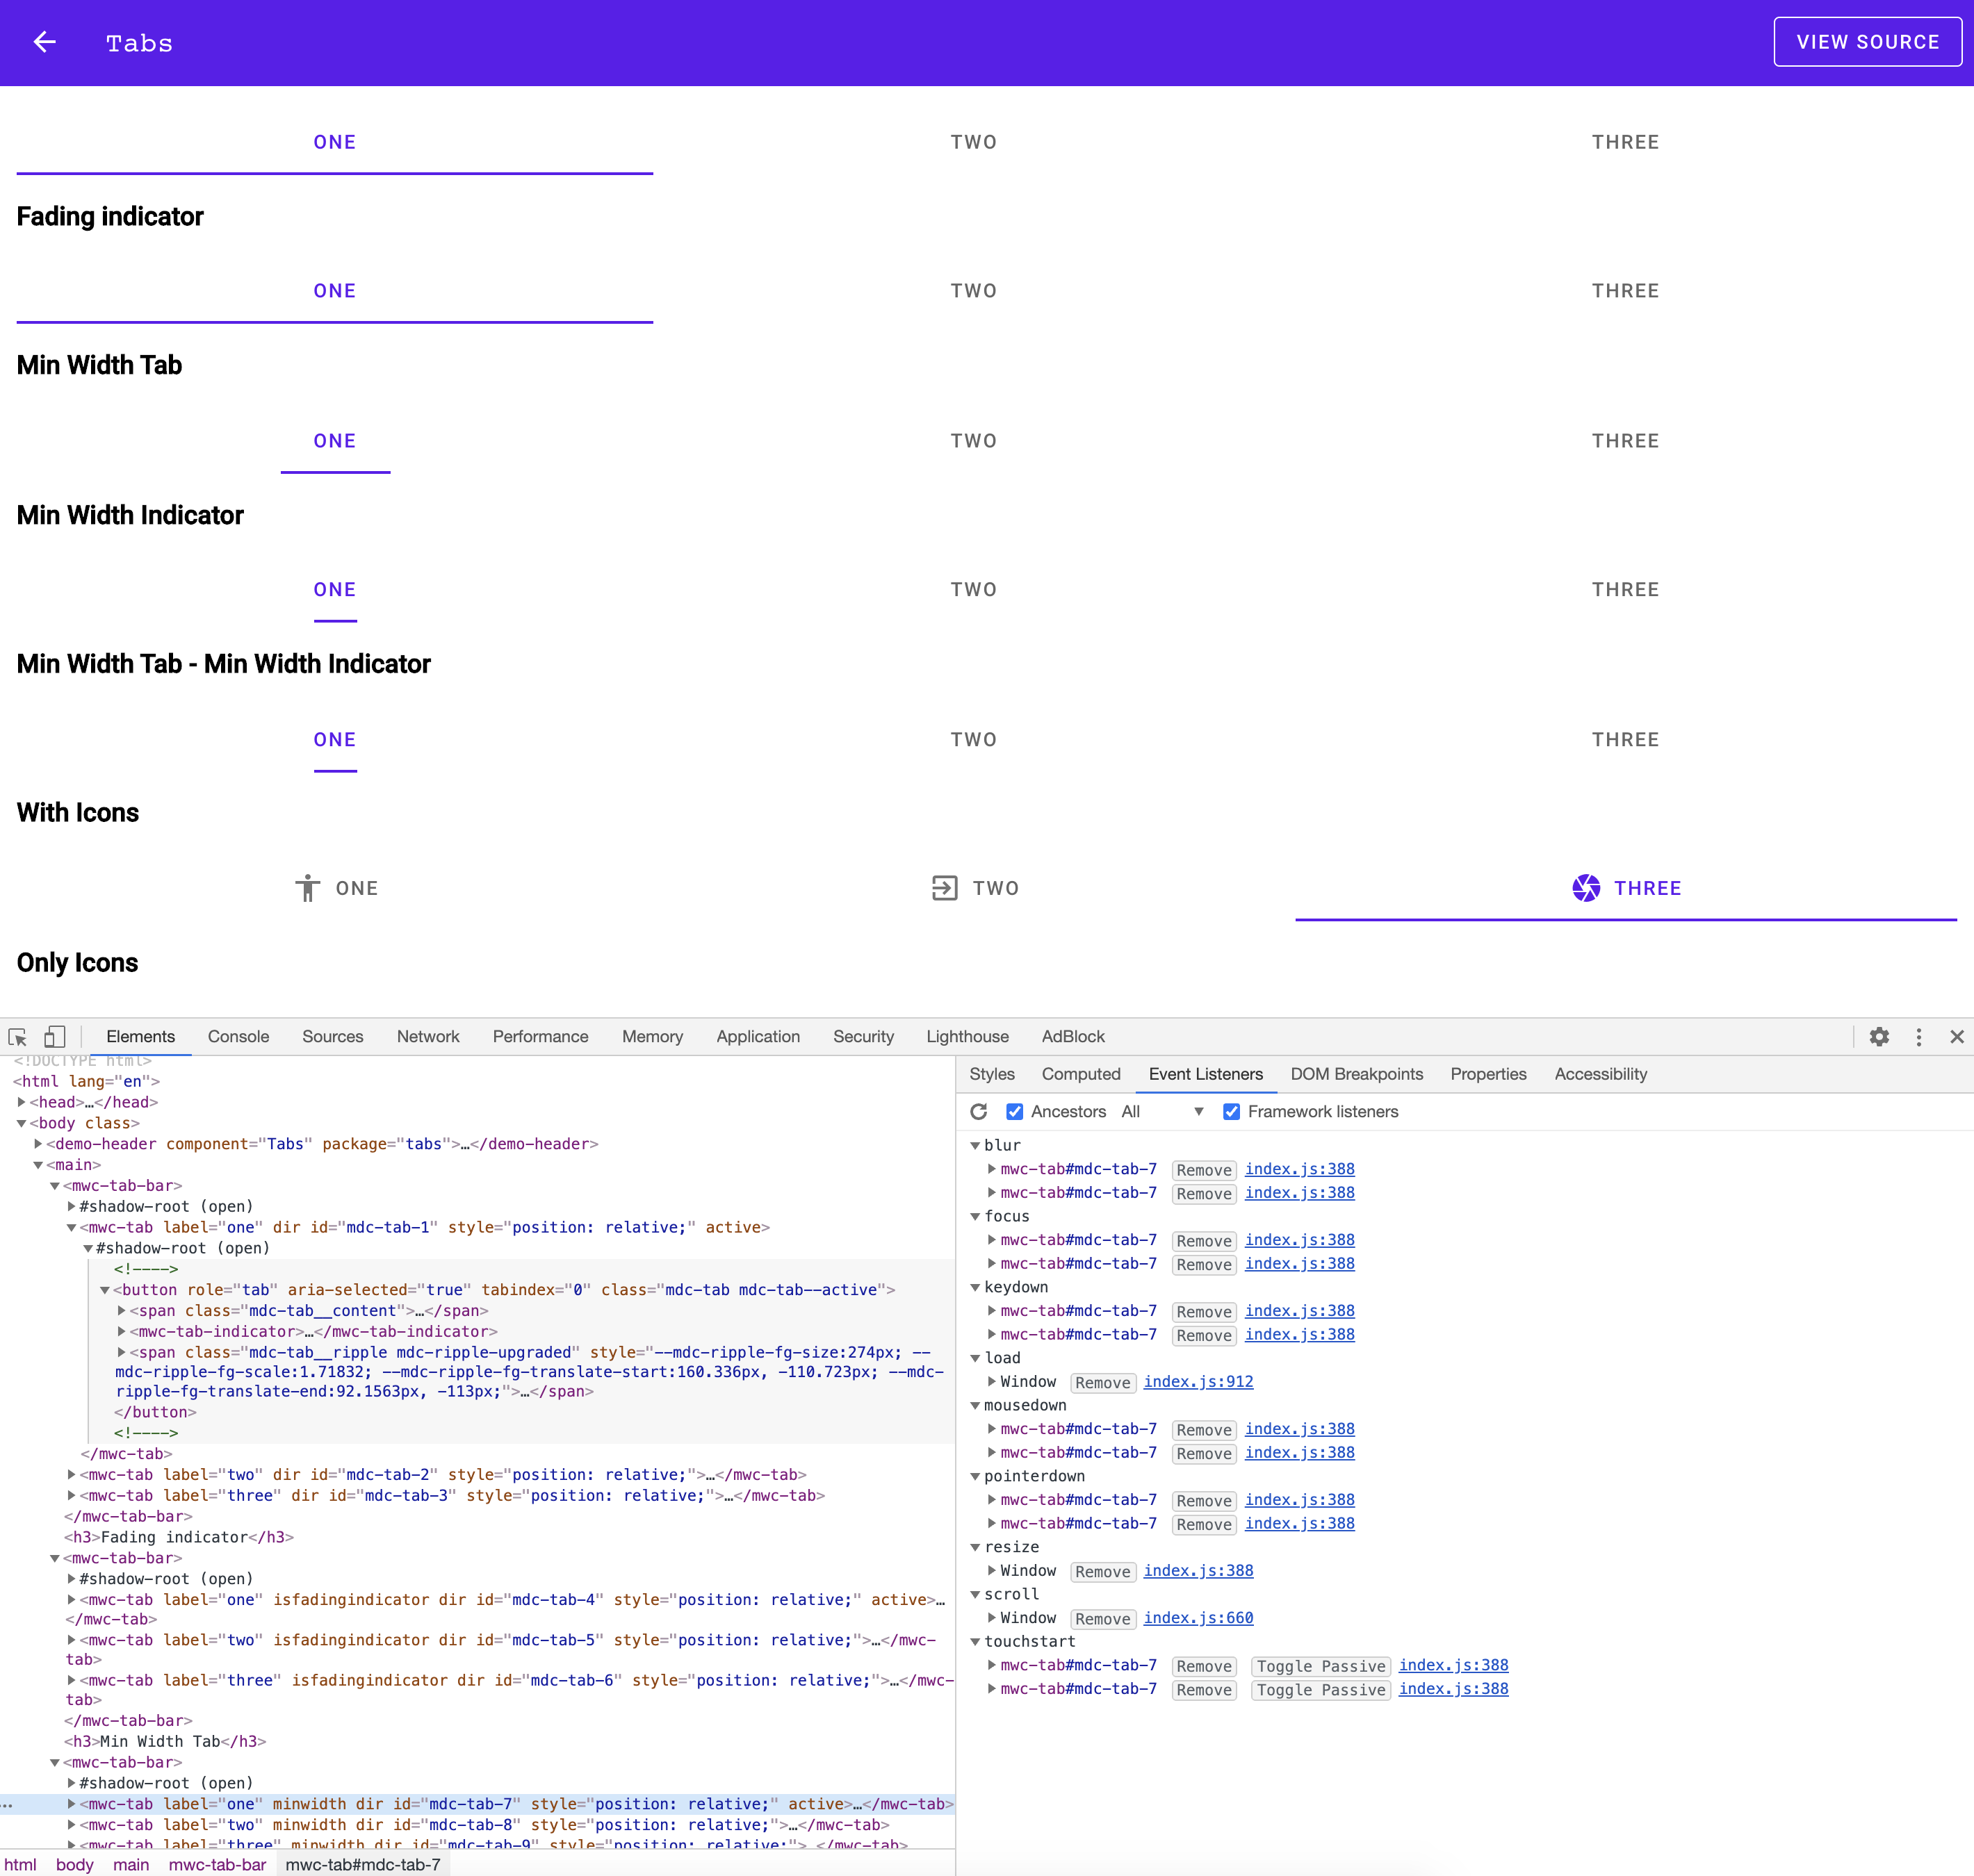Disable the Framework listeners checkbox
The width and height of the screenshot is (1974, 1876).
click(x=1231, y=1111)
